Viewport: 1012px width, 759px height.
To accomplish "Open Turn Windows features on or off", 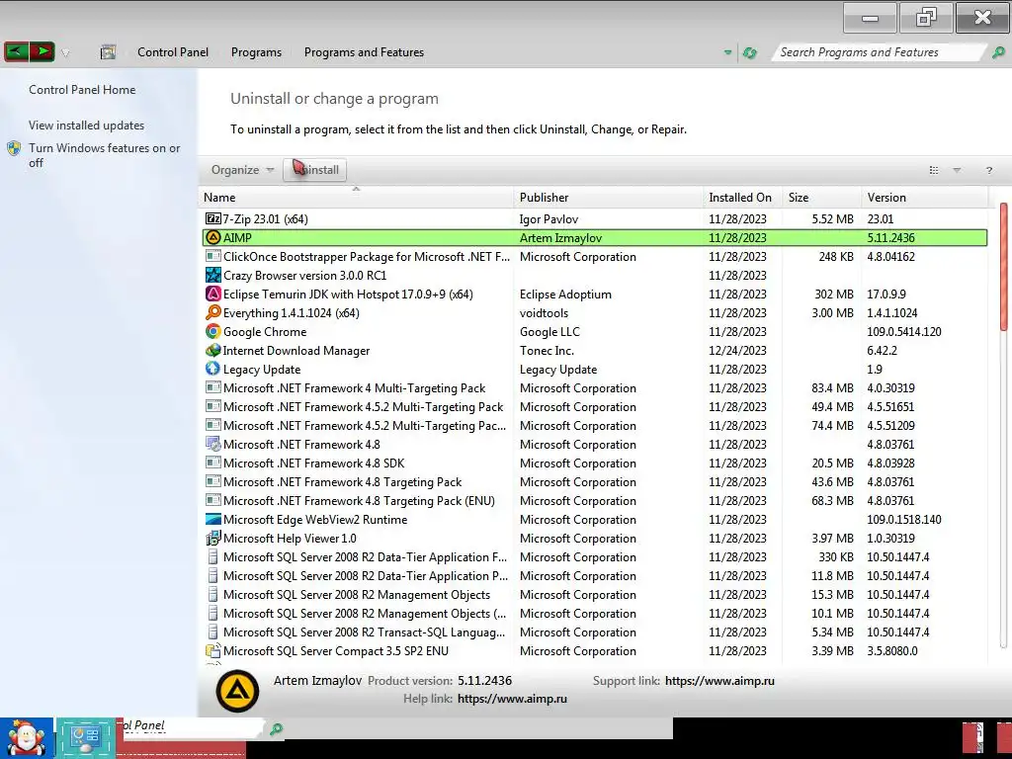I will (104, 155).
